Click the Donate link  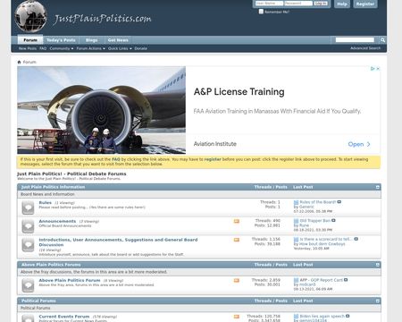[140, 48]
